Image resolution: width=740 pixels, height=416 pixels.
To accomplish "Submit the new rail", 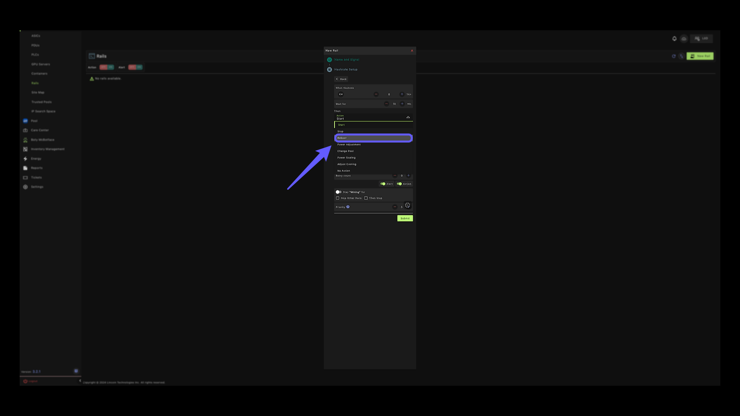I will coord(405,218).
